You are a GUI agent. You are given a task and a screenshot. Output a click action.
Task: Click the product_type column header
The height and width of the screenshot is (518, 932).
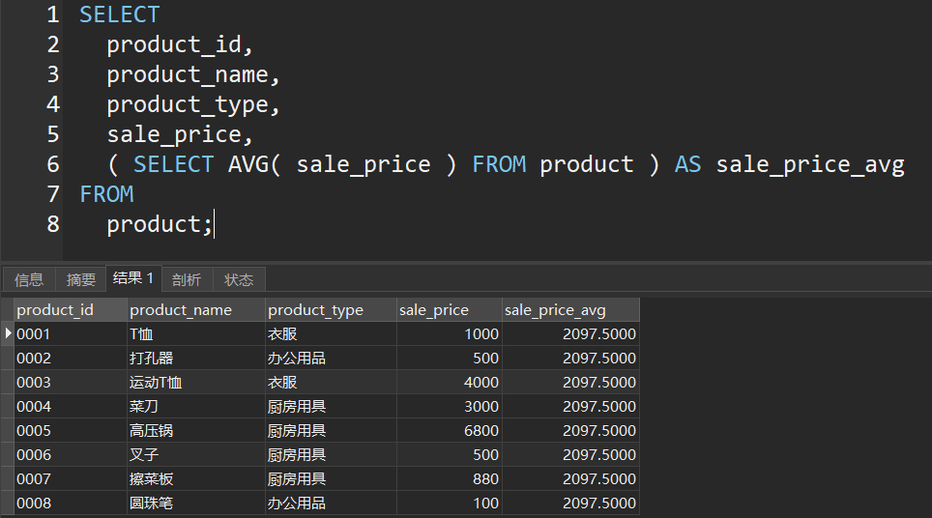coord(331,310)
